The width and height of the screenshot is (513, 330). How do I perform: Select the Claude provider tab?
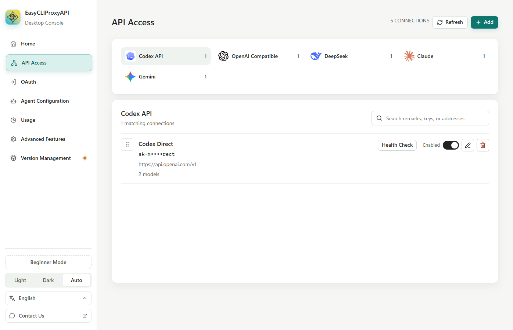pyautogui.click(x=444, y=56)
